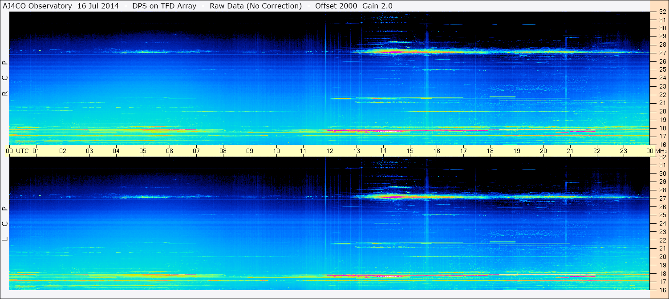Click the 20 hour time axis label

click(x=543, y=151)
